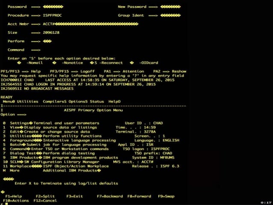Image resolution: width=273 pixels, height=205 pixels.
Task: Click the IKJ56951I NO BROADCAST MESSAGES line
Action: 37,89
